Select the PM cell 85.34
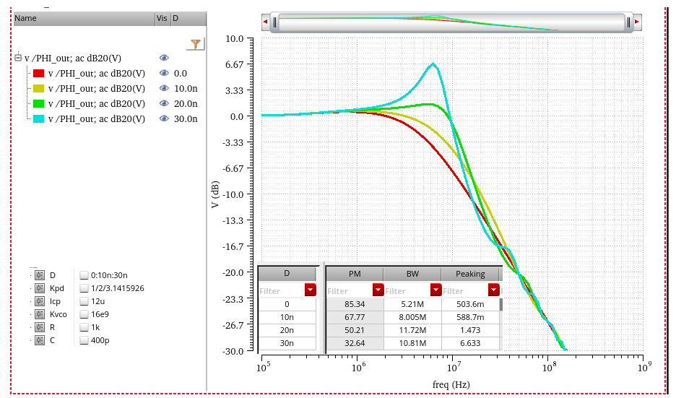Image resolution: width=676 pixels, height=398 pixels. [355, 304]
